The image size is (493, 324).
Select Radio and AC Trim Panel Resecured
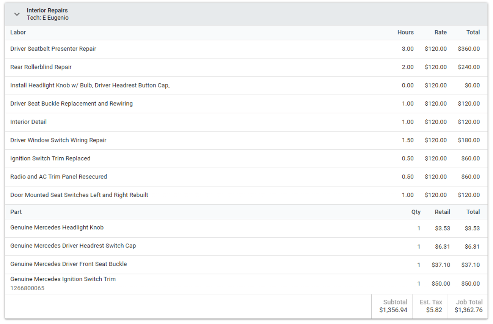[246, 177]
